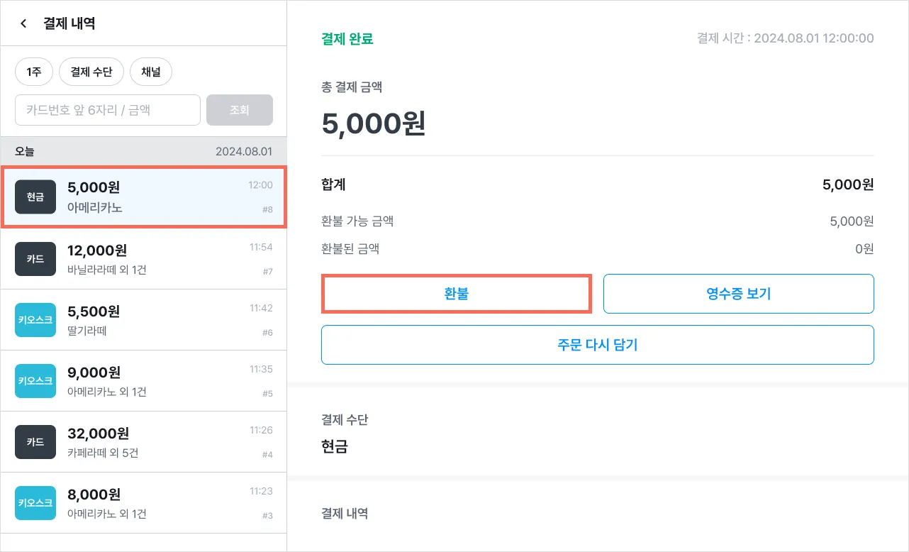Viewport: 909px width, 552px height.
Task: Select the 11:23 order numbered #3
Action: [x=156, y=503]
